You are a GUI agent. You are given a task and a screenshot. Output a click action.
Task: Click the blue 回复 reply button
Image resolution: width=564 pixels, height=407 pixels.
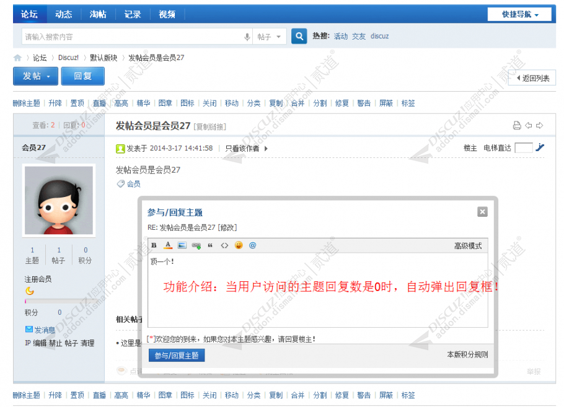pos(83,76)
